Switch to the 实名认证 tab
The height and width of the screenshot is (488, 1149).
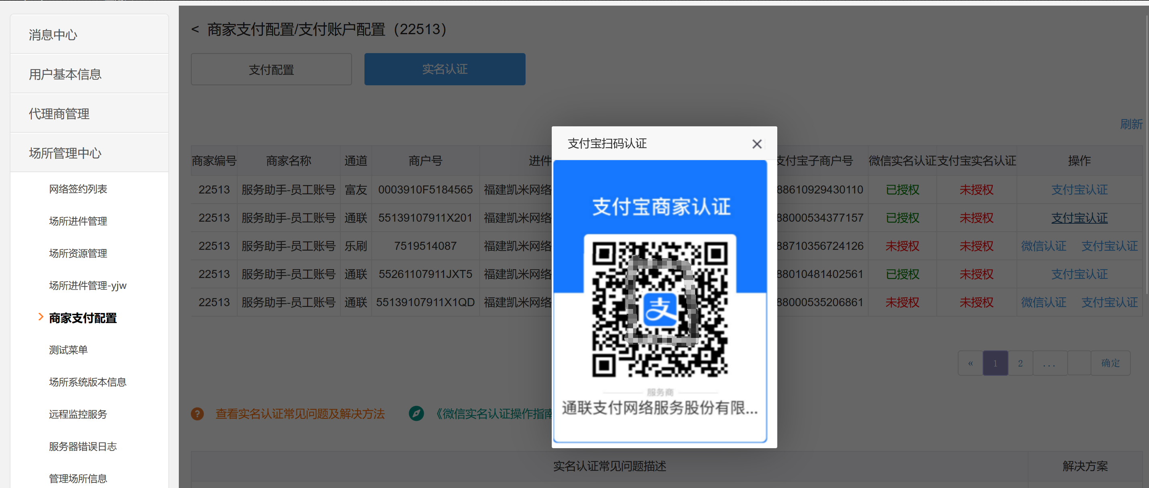click(445, 69)
